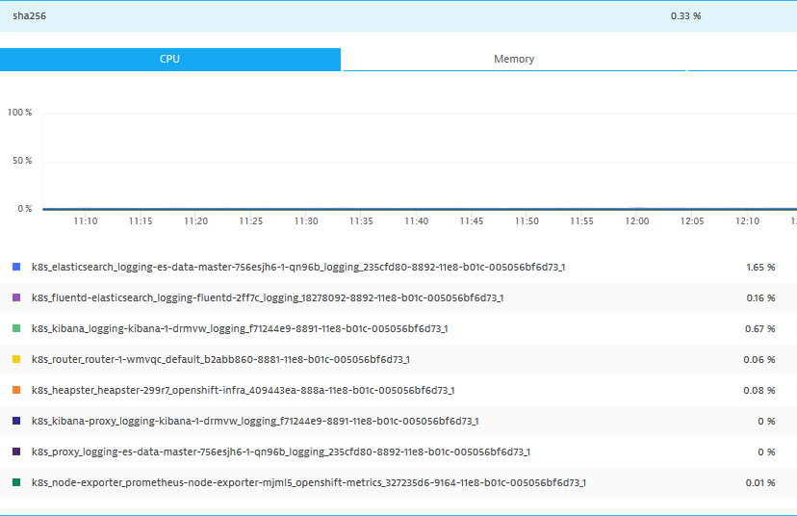Image resolution: width=797 pixels, height=516 pixels.
Task: Click dark blue swatch for kibana-proxy container
Action: 16,421
